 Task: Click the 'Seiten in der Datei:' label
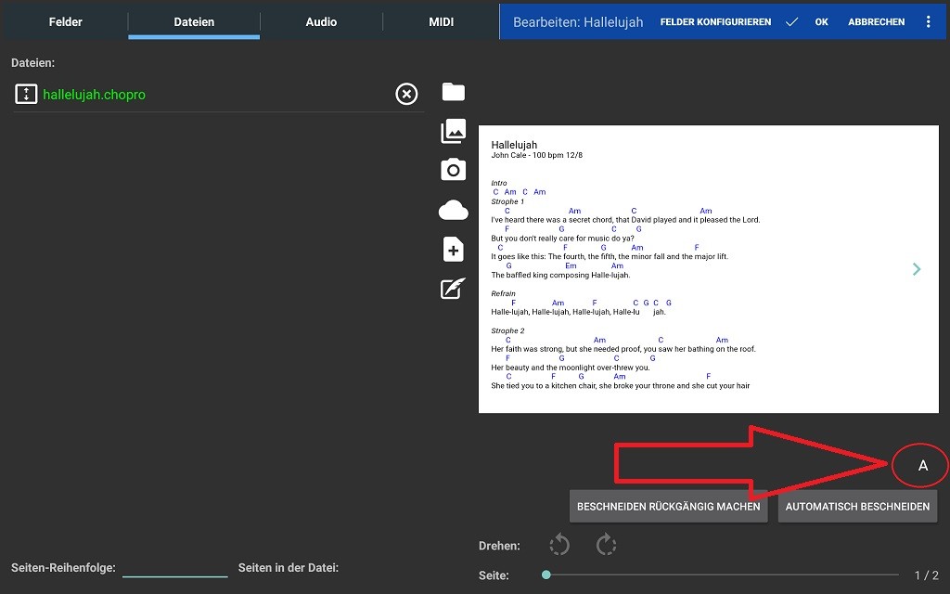click(x=289, y=568)
